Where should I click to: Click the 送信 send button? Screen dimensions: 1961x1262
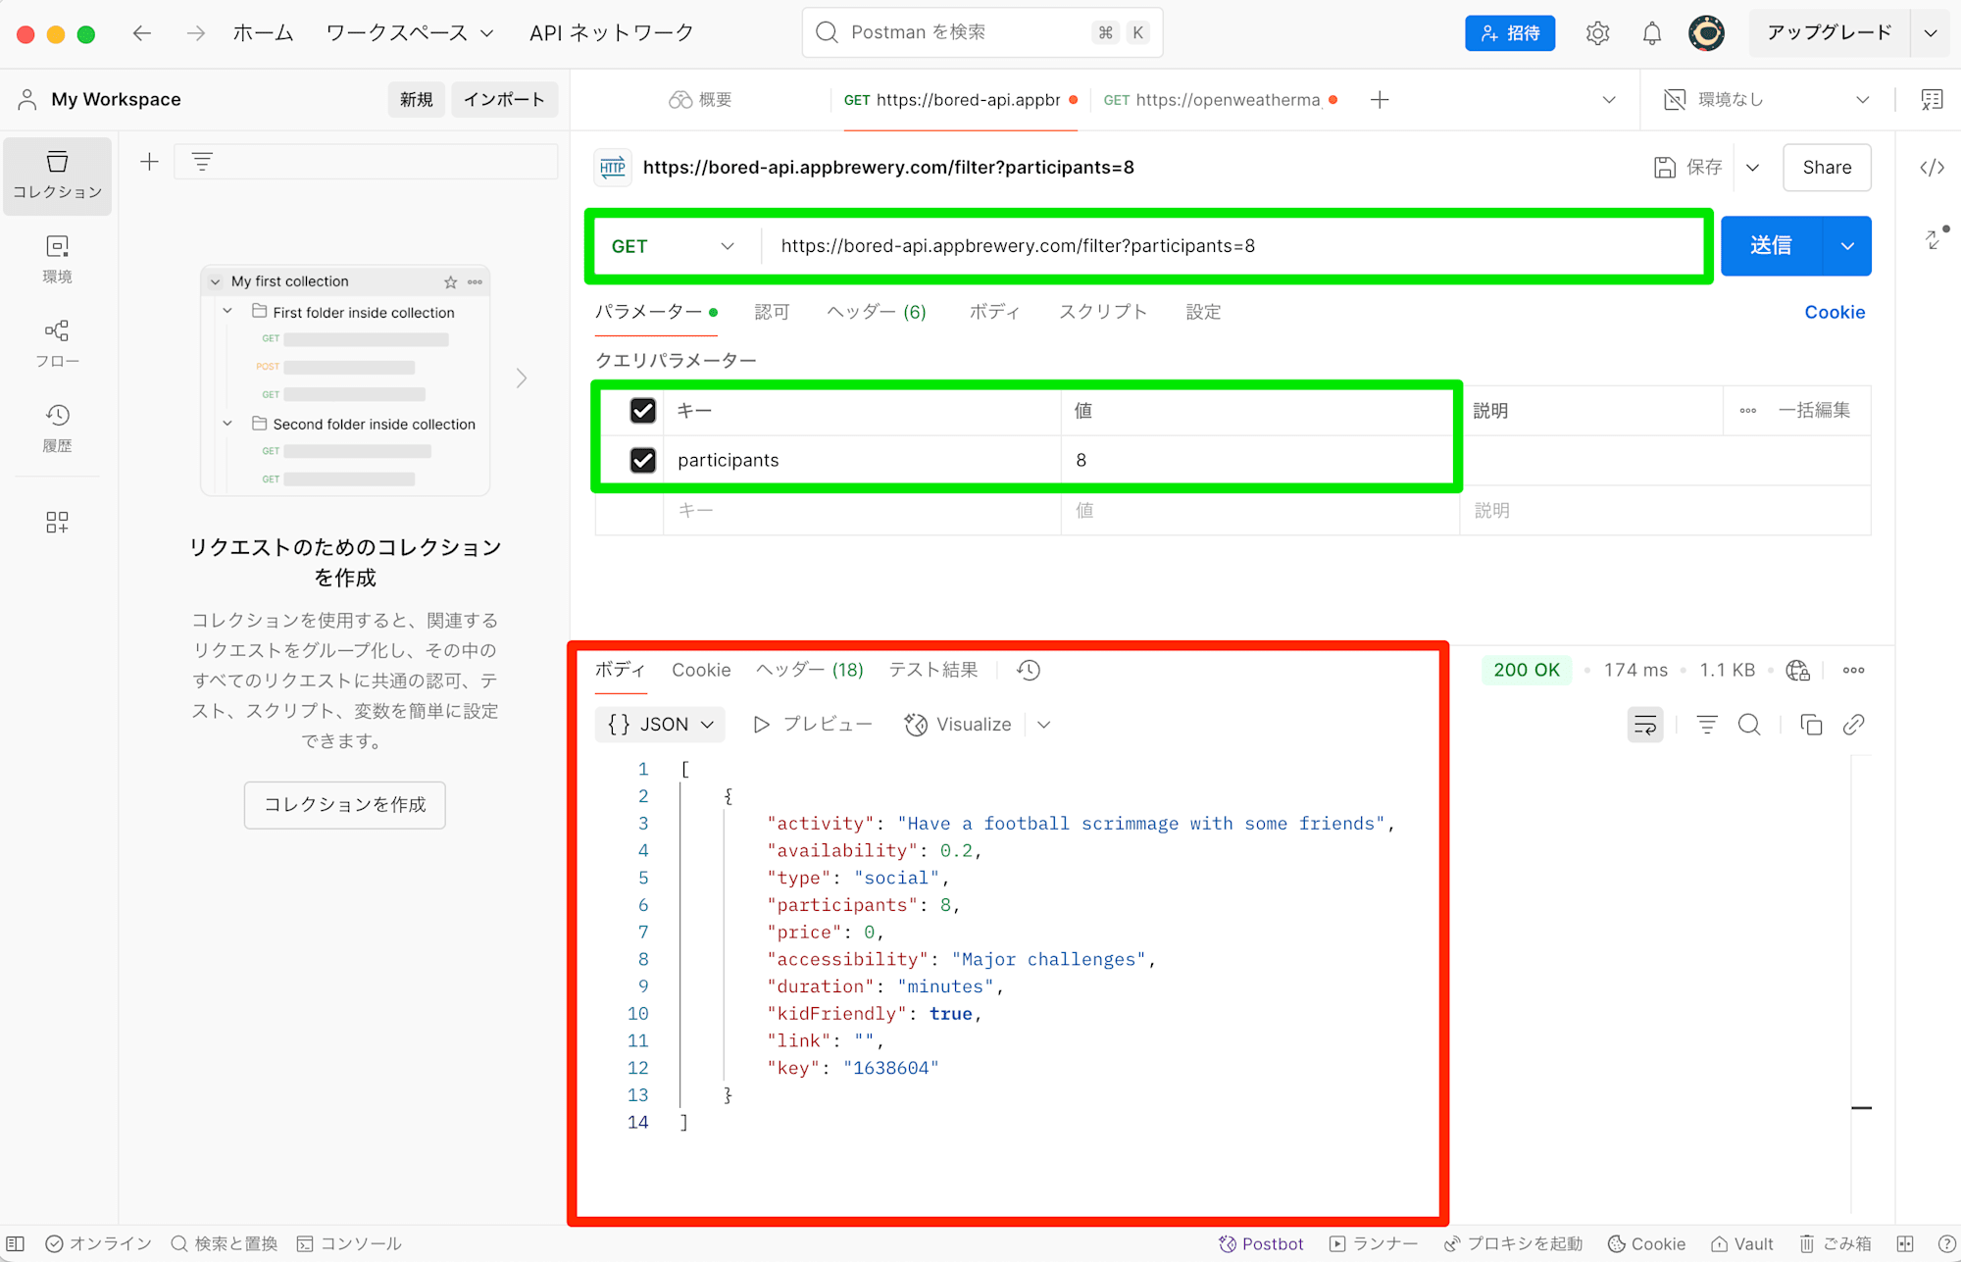(x=1772, y=246)
